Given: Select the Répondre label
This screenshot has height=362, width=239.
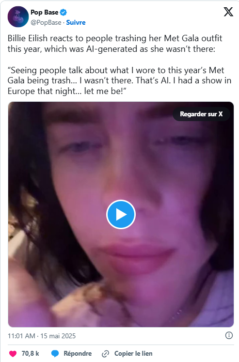Looking at the screenshot, I should pyautogui.click(x=78, y=354).
